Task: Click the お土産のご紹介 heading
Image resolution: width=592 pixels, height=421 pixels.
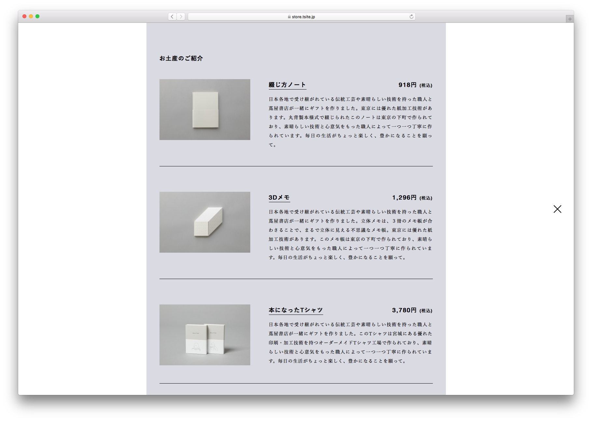Action: click(x=181, y=58)
